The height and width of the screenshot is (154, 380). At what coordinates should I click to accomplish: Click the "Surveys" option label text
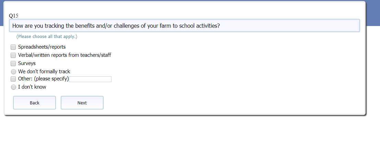(x=27, y=63)
